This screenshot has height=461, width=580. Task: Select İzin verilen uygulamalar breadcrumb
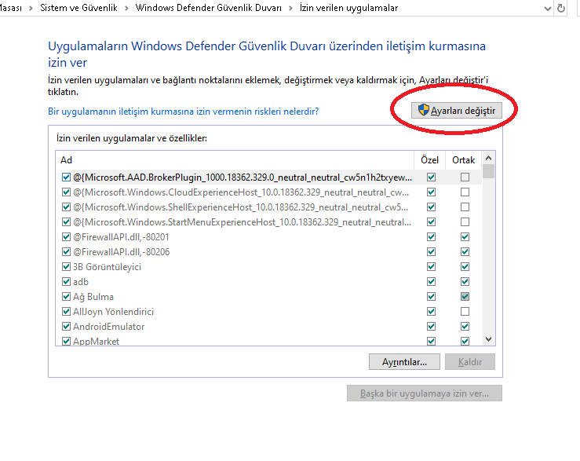point(348,8)
